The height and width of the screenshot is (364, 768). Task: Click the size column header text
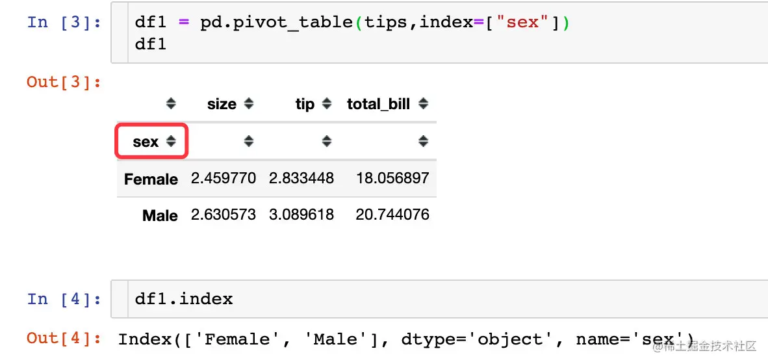pos(222,104)
